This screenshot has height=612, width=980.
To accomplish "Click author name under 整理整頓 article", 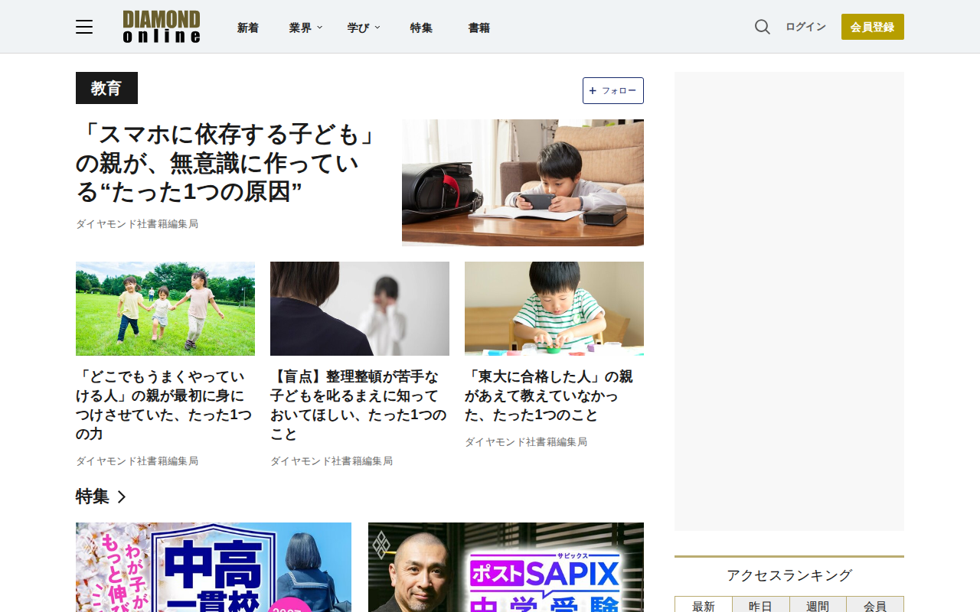I will (x=332, y=461).
